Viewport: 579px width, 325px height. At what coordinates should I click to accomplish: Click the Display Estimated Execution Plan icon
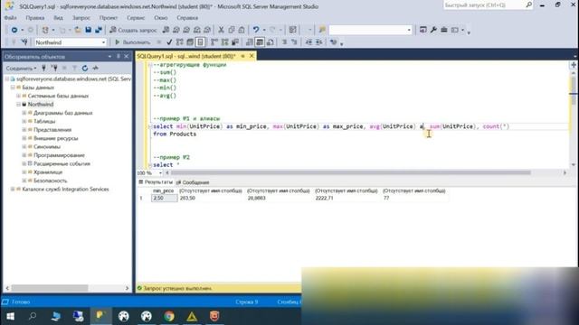click(x=179, y=42)
